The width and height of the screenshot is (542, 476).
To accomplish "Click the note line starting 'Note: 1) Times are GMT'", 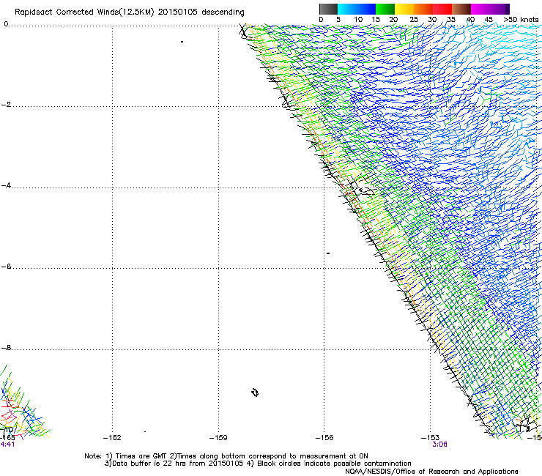I will [x=226, y=456].
